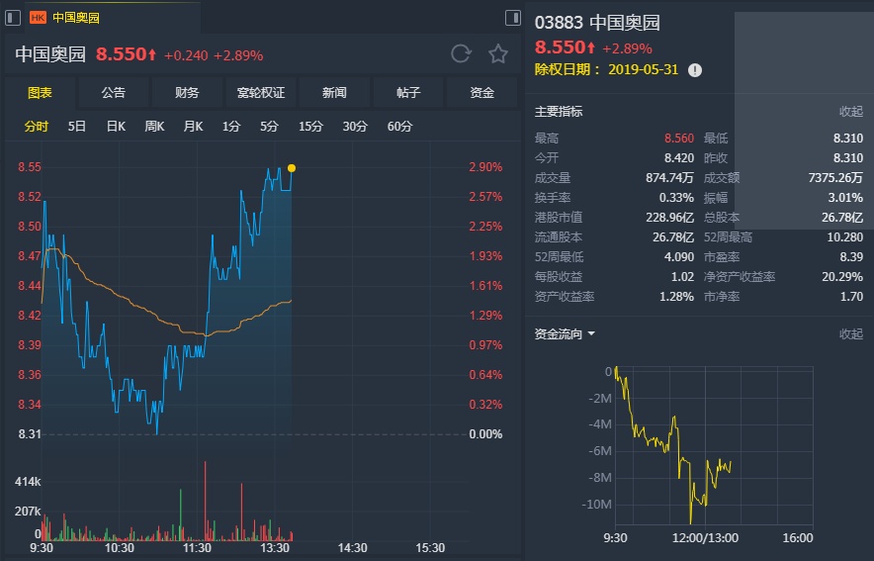
Task: Collapse the 主要指标 section via 收起
Action: pos(850,112)
